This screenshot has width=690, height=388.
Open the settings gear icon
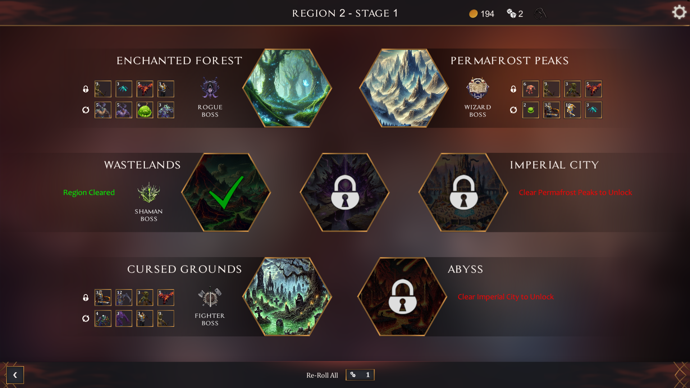click(x=679, y=13)
